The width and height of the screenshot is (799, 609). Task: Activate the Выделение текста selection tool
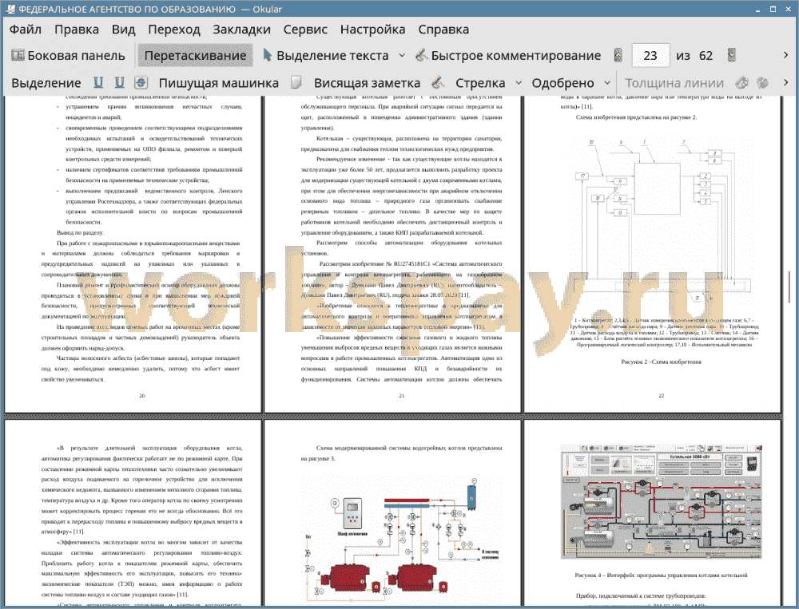point(326,56)
